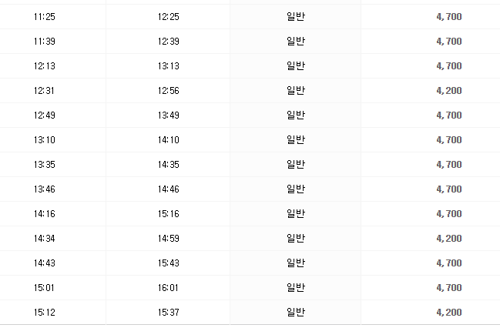Click the 15:12 departure time

44,312
